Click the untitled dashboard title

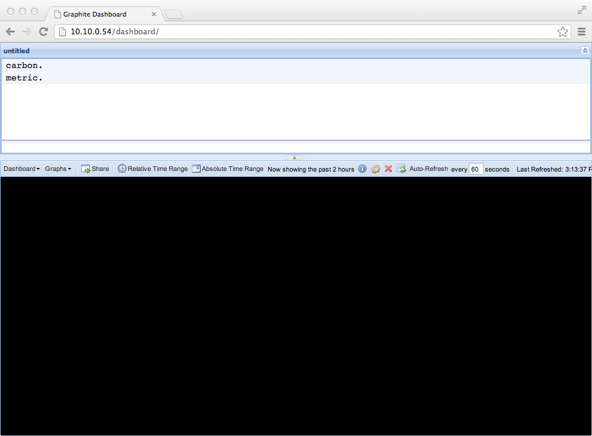click(17, 51)
